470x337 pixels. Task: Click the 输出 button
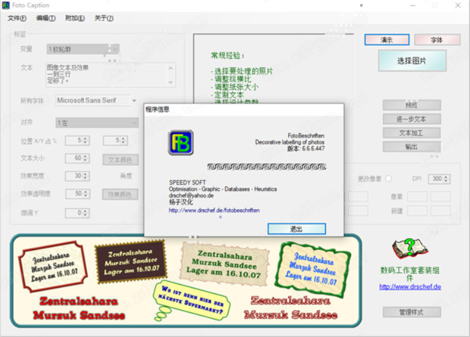tap(411, 146)
